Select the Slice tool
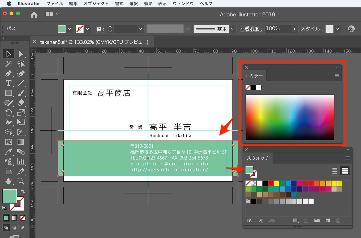Screen dimensions: 361x238 coord(21,171)
